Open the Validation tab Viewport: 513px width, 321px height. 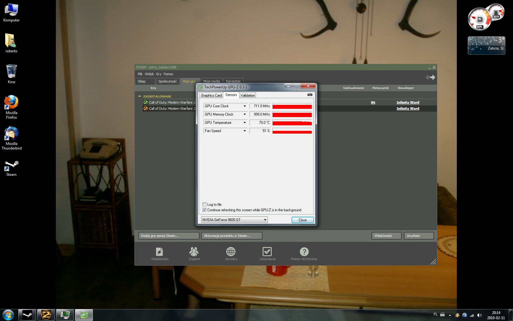247,95
